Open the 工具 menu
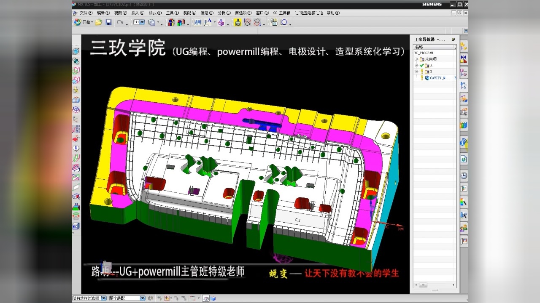Screen dimensions: 540x303 (172, 13)
